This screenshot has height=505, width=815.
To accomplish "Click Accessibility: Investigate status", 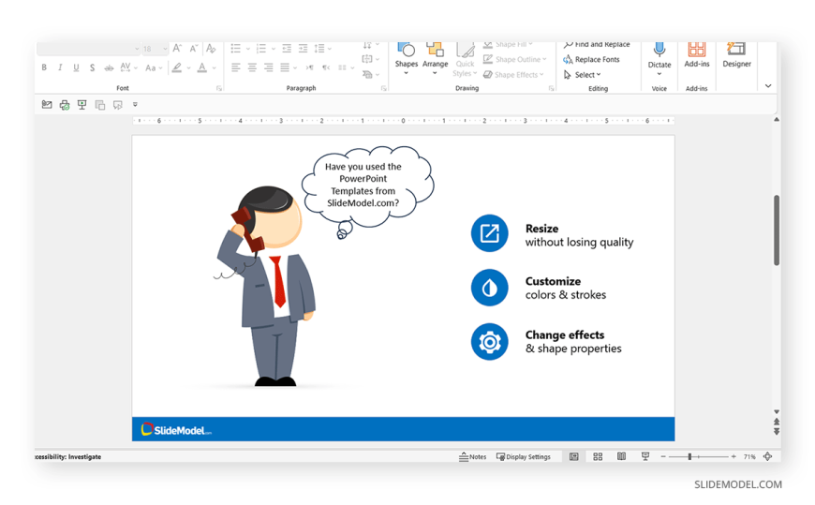I will 67,456.
